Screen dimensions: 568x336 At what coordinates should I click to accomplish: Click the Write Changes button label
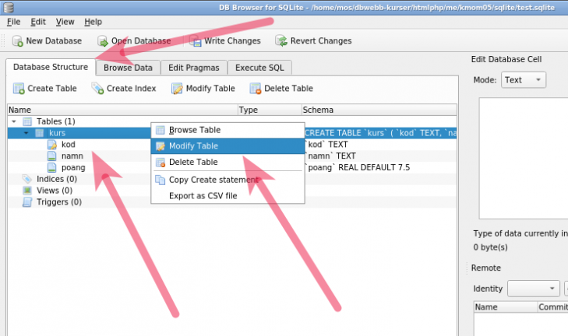pyautogui.click(x=232, y=41)
